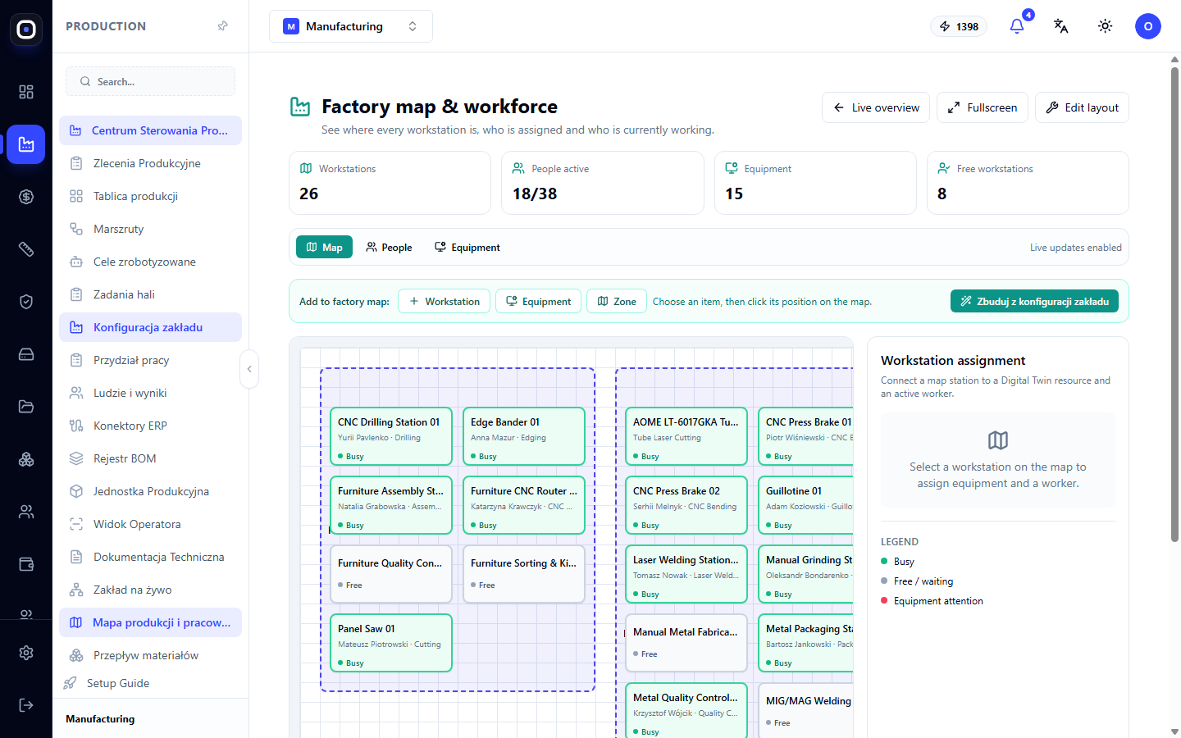This screenshot has width=1181, height=738.
Task: Open the dashboard grid icon in the left rail
Action: 26,92
